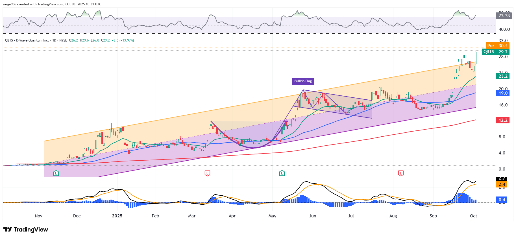Select the red earnings marker in August
Viewport: 516px width, 238px height.
pyautogui.click(x=400, y=173)
